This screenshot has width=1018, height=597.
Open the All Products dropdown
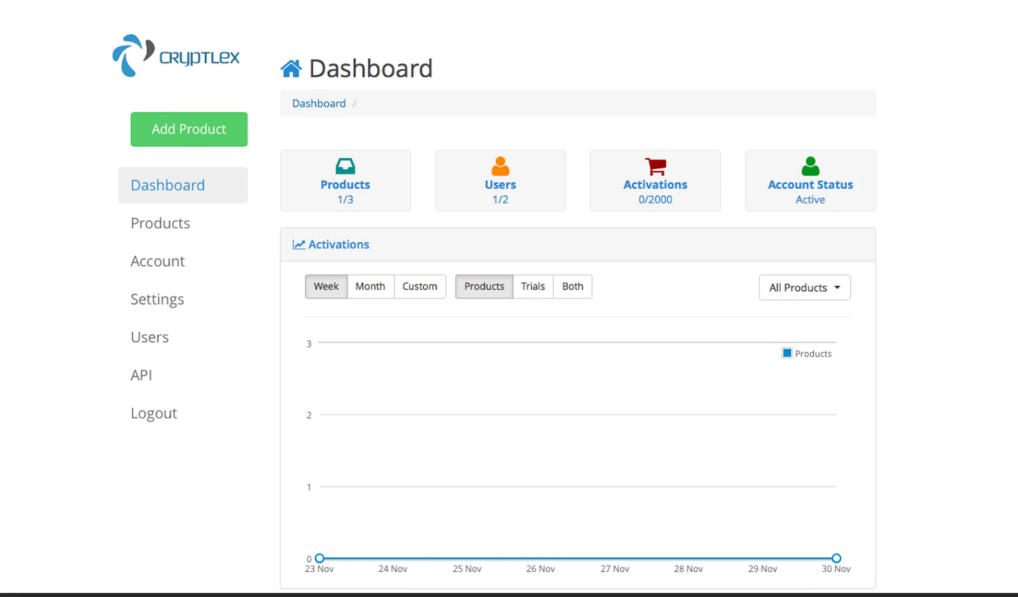point(804,287)
